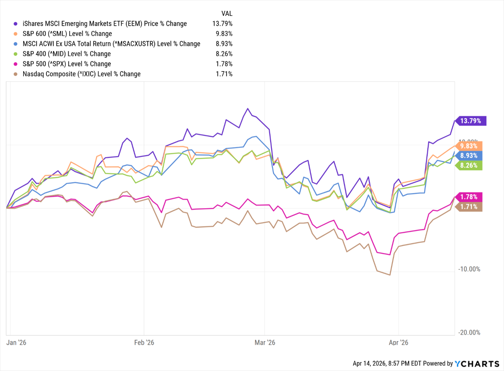Select the 9.83% orange end label
Image resolution: width=504 pixels, height=371 pixels.
click(469, 146)
